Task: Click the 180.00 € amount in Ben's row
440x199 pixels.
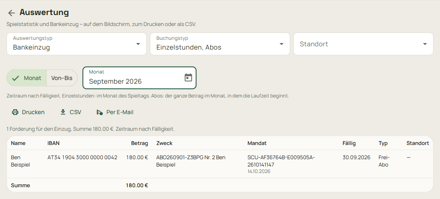Action: click(137, 157)
